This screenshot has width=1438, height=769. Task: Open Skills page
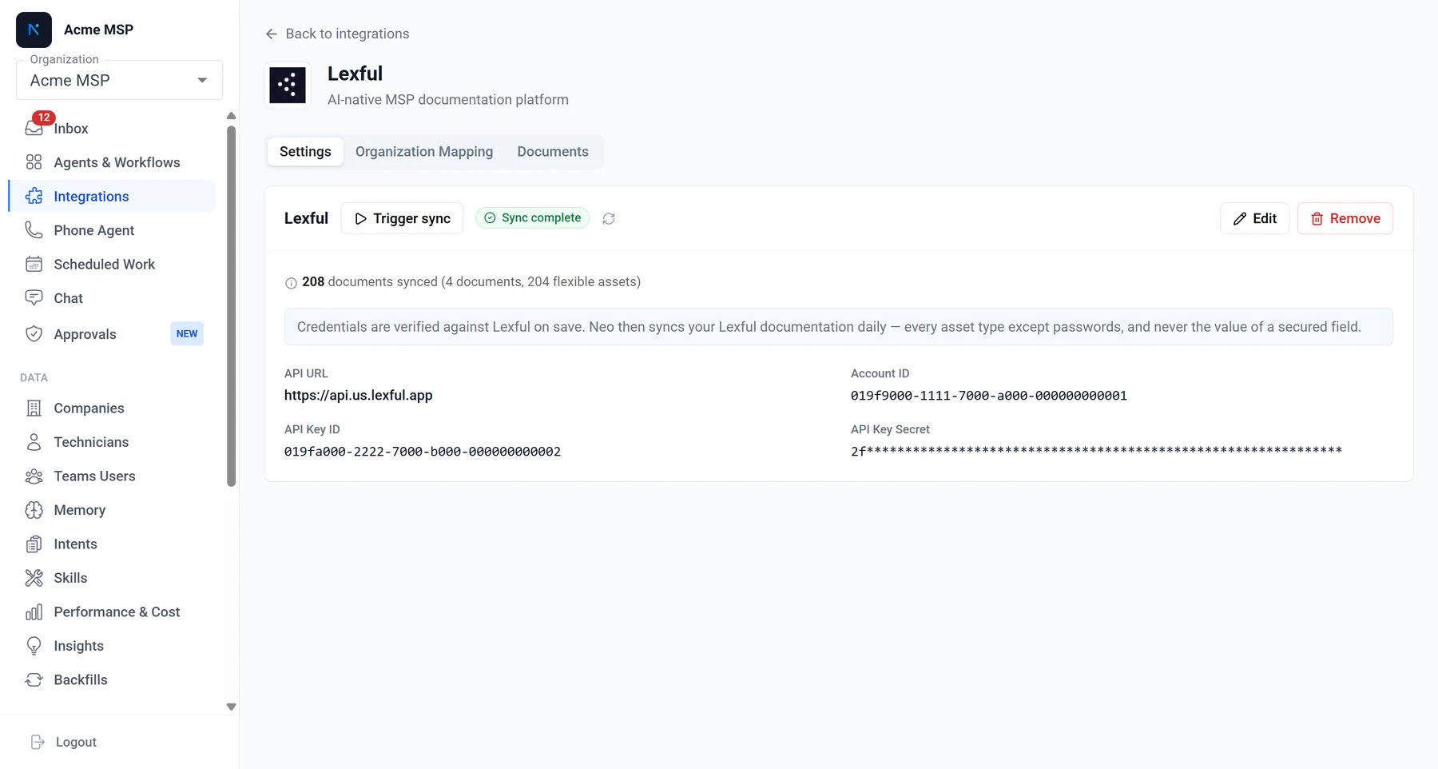tap(112, 578)
